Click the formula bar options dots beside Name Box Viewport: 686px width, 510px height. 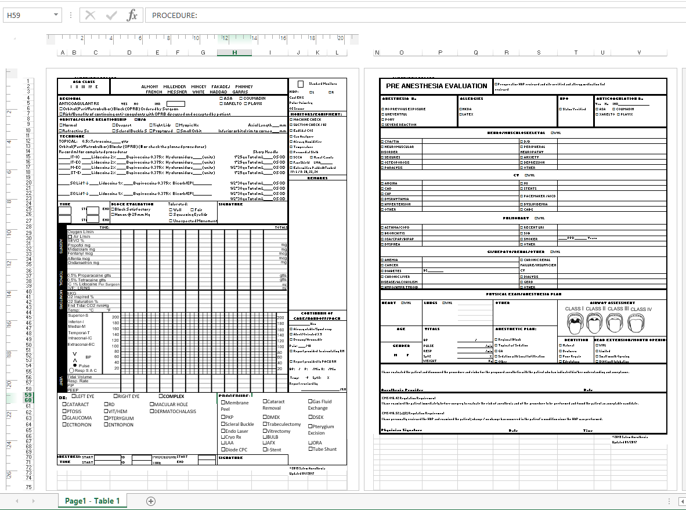click(x=70, y=15)
